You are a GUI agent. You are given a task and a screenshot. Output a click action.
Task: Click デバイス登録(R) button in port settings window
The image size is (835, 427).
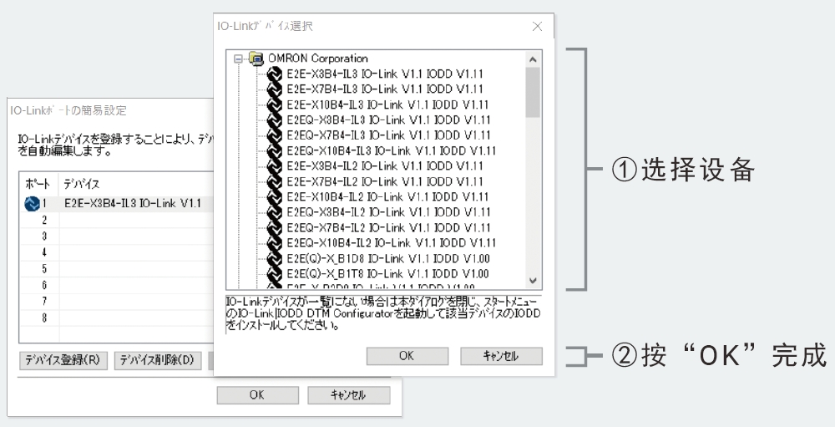(x=63, y=360)
